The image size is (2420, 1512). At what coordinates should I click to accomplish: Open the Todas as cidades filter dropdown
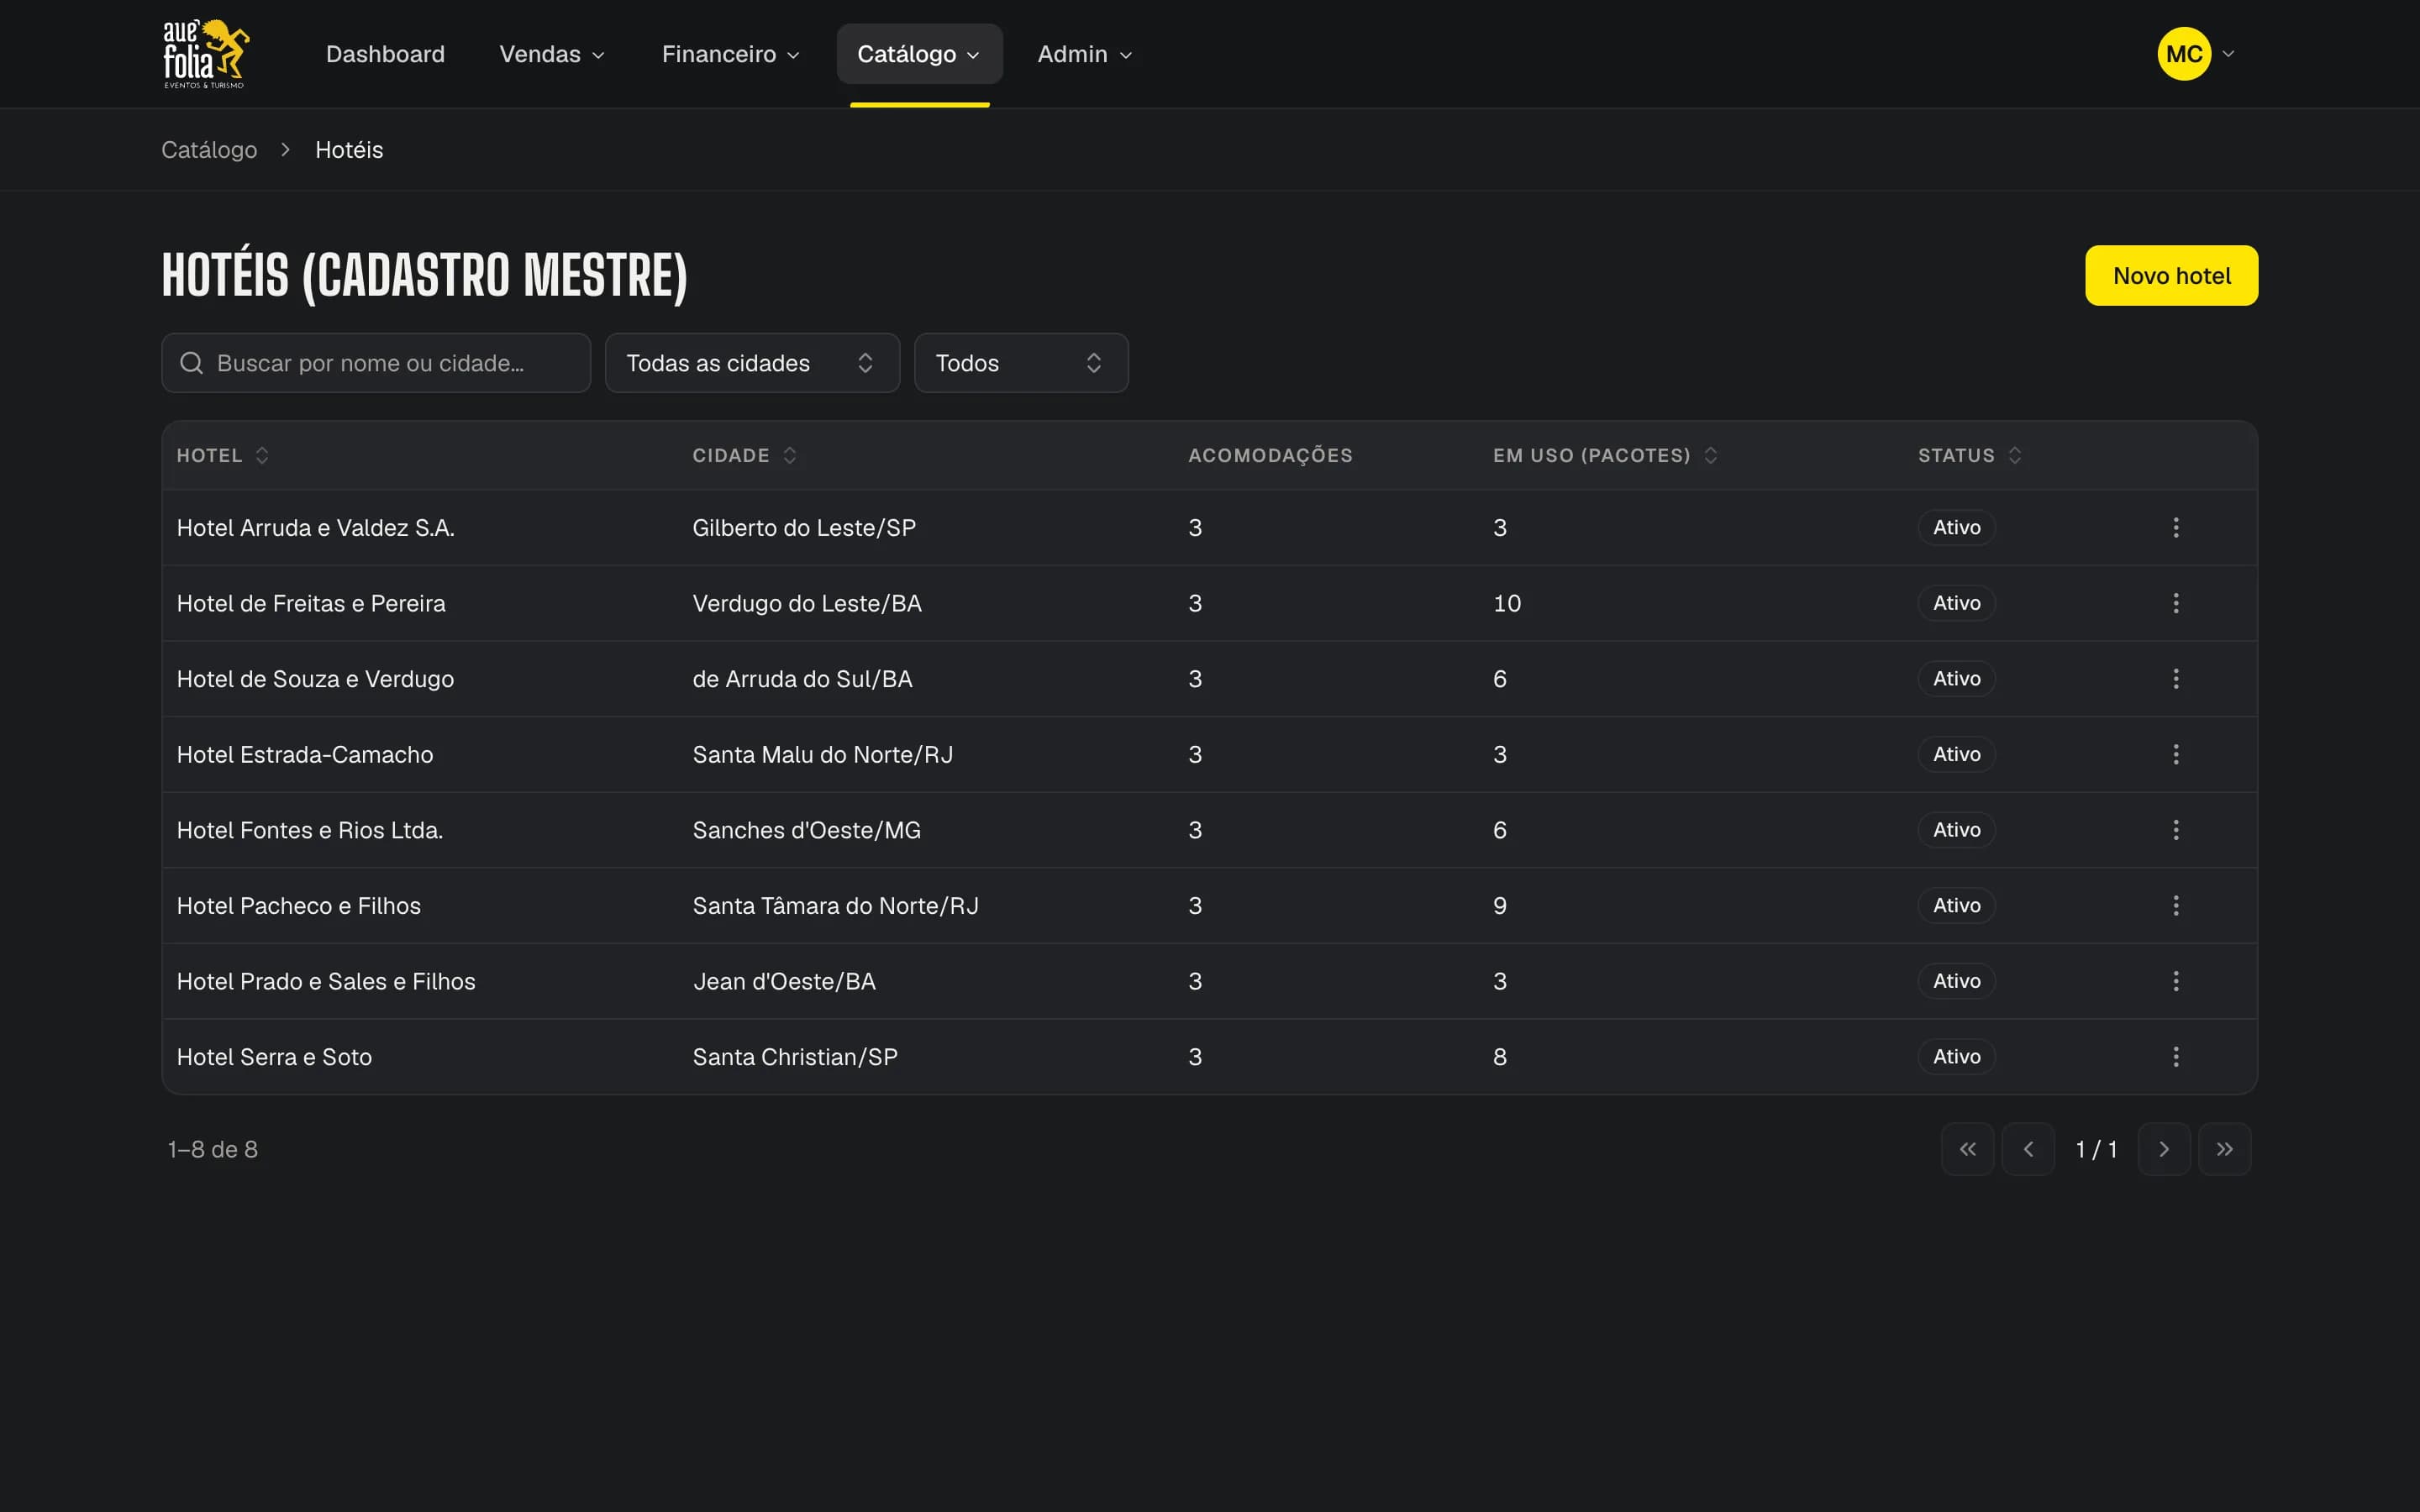[752, 363]
